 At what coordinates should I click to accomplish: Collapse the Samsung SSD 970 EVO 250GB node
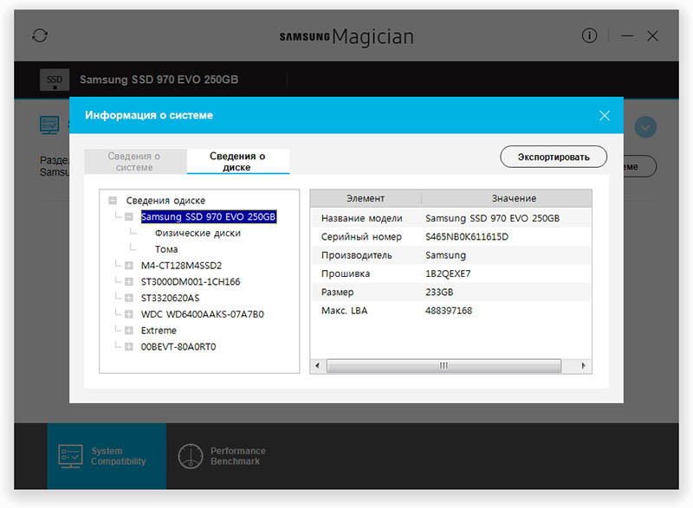pyautogui.click(x=128, y=216)
